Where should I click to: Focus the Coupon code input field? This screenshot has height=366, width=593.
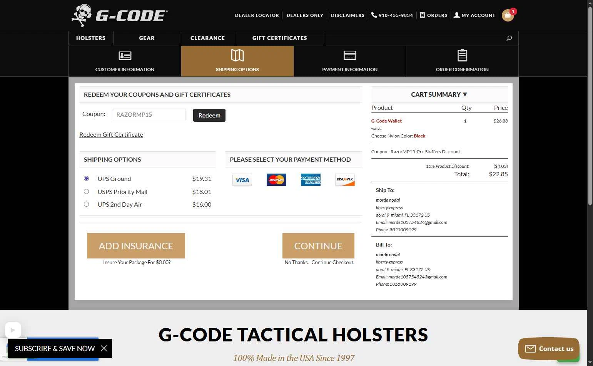[149, 114]
